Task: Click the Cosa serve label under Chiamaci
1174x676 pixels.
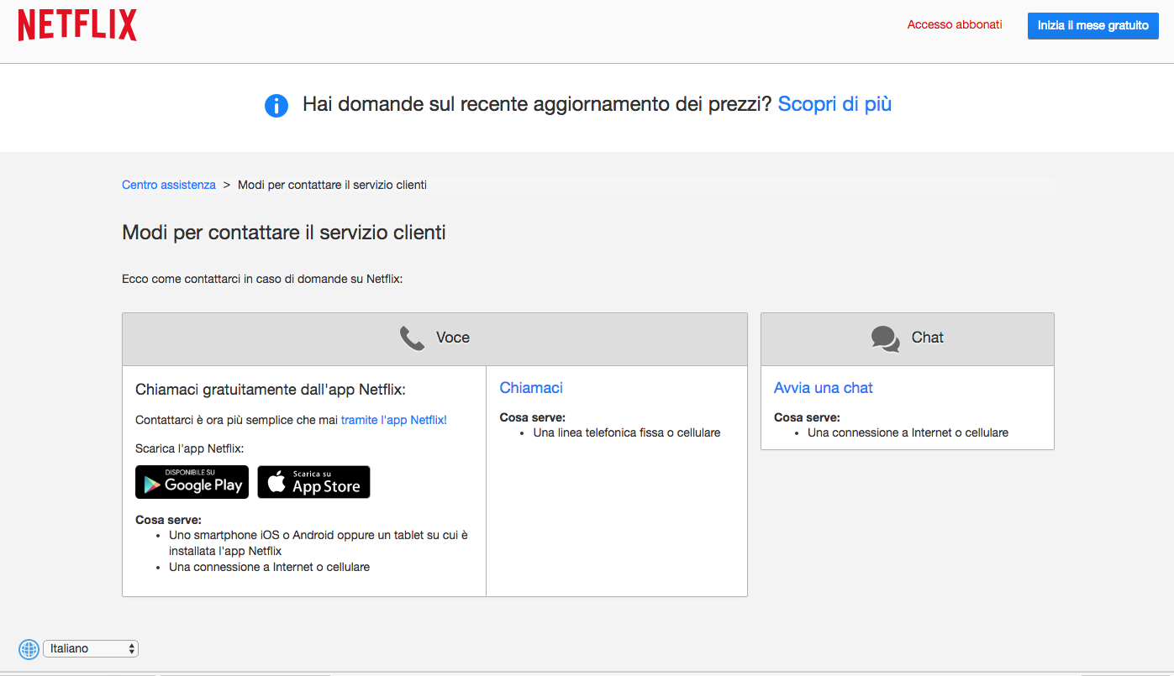Action: coord(533,417)
